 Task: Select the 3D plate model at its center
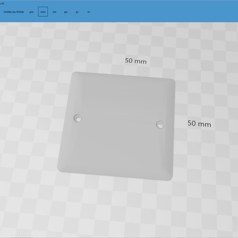[116, 126]
